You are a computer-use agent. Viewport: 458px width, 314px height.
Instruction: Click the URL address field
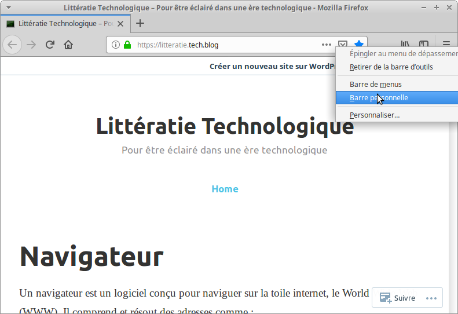point(226,45)
